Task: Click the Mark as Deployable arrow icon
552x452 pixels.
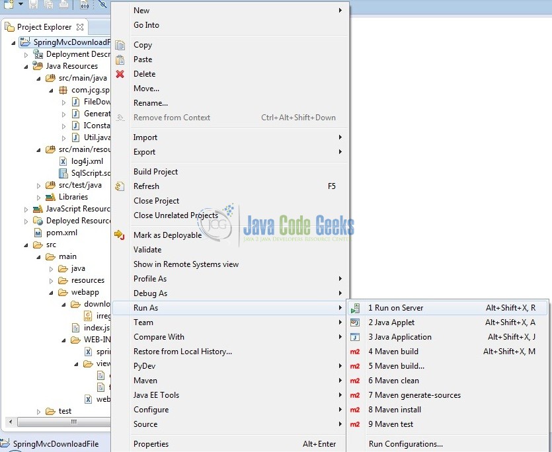Action: (120, 235)
